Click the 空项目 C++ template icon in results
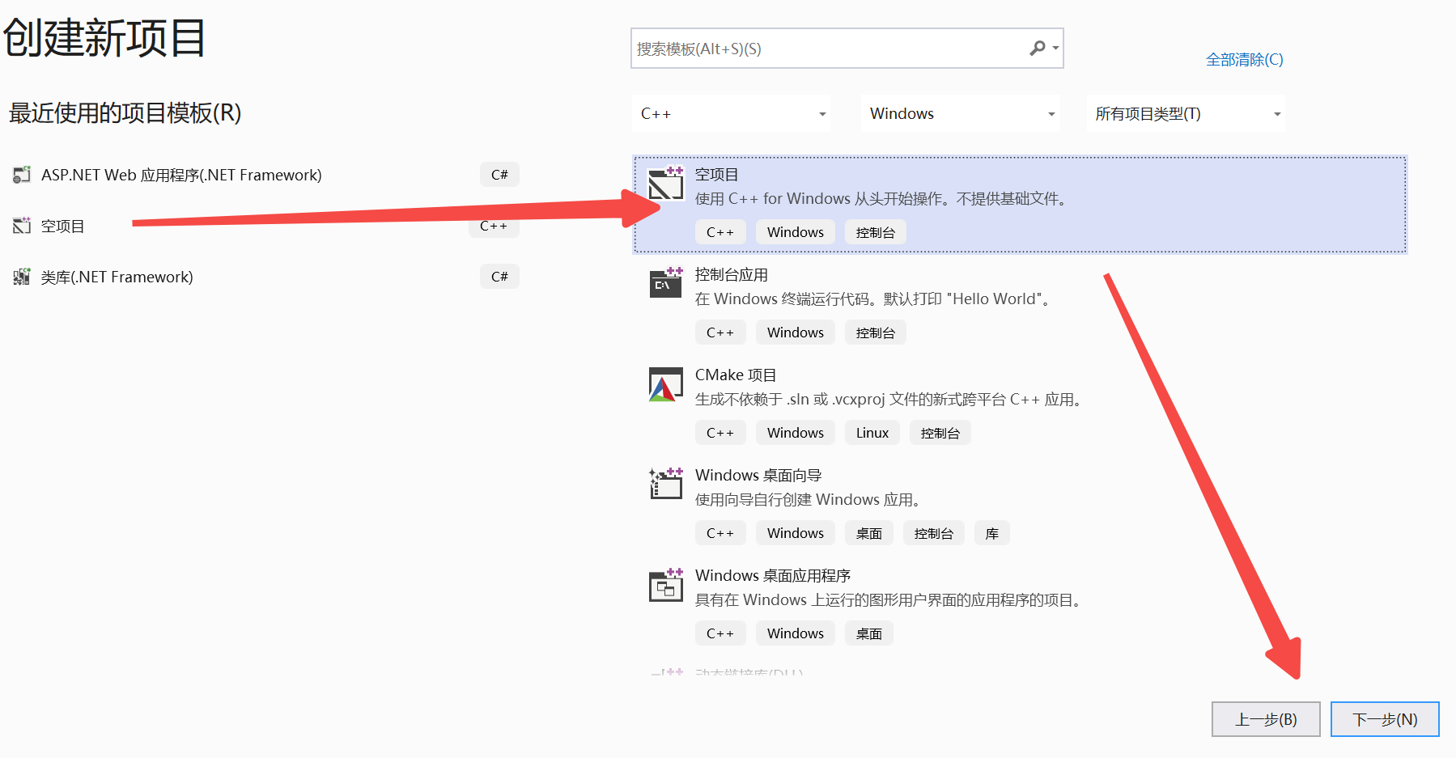Screen dimensions: 1456x758 (x=666, y=184)
